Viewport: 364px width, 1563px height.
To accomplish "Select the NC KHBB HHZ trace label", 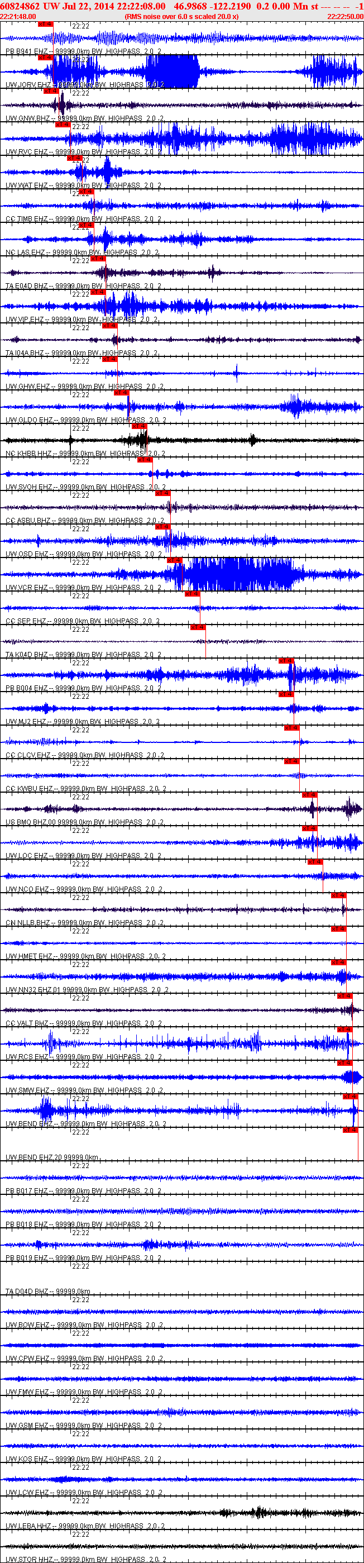I will [x=85, y=454].
